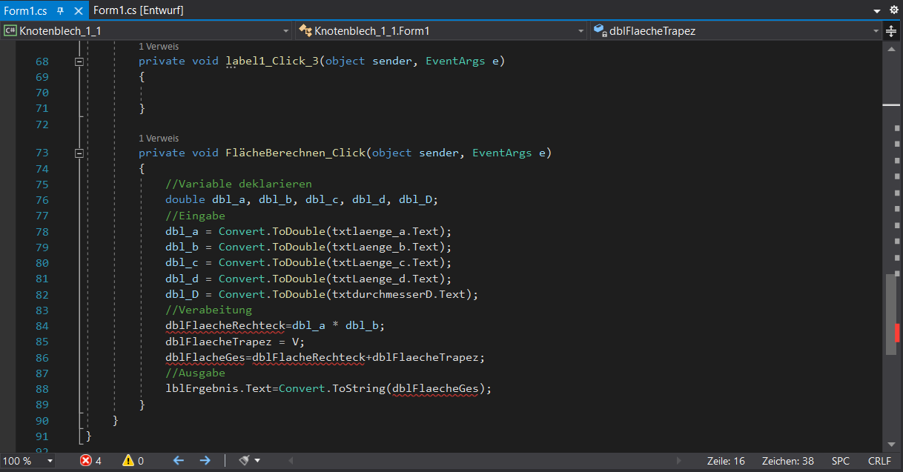This screenshot has width=903, height=472.
Task: Click the Zeichen: 38 status entry
Action: click(787, 461)
